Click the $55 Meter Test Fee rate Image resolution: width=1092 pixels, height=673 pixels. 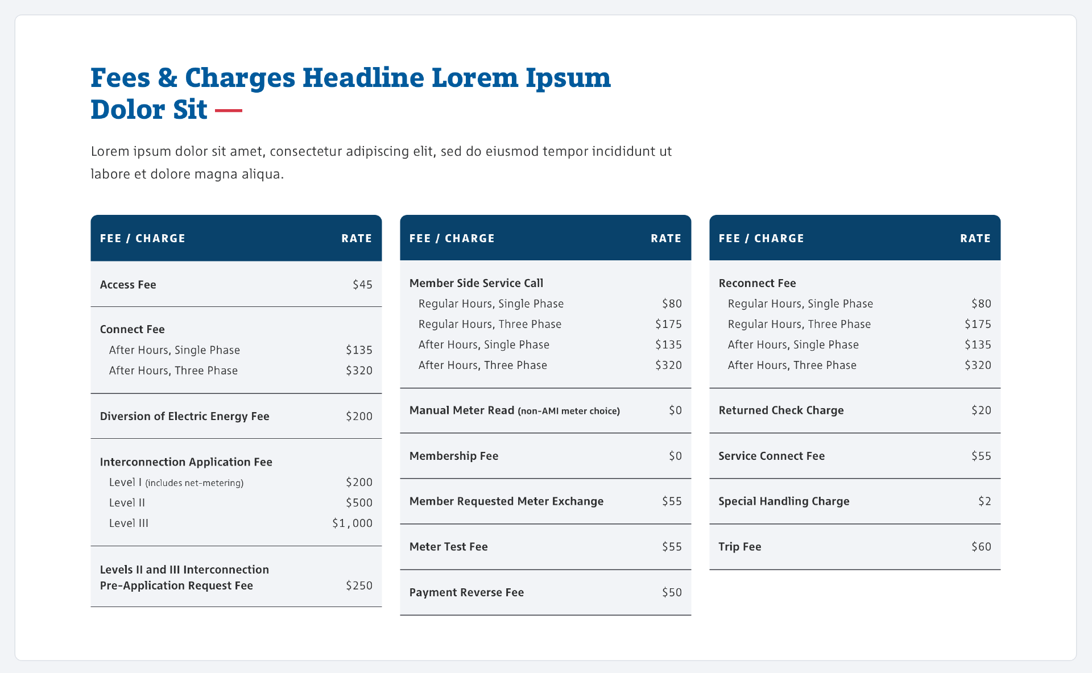click(x=672, y=547)
